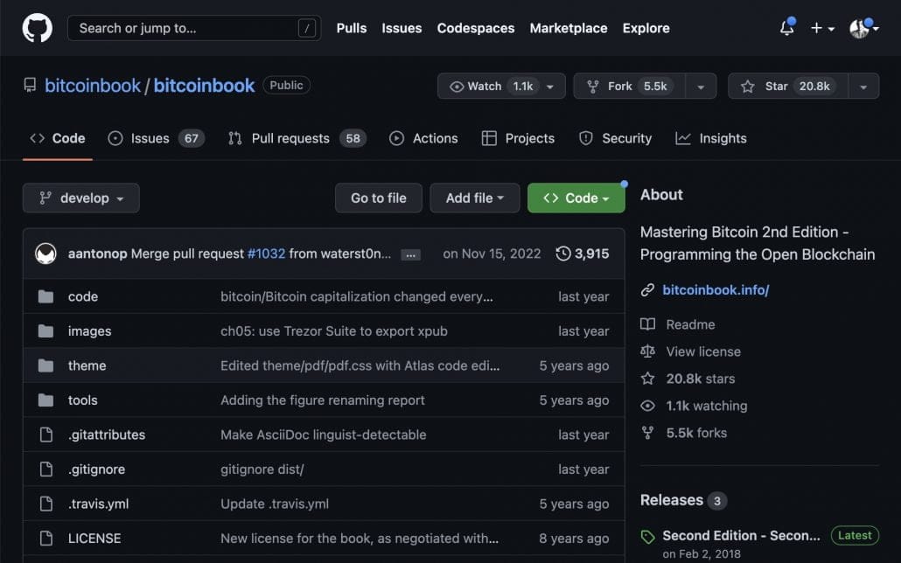Open the star lists dropdown arrow

pyautogui.click(x=863, y=86)
